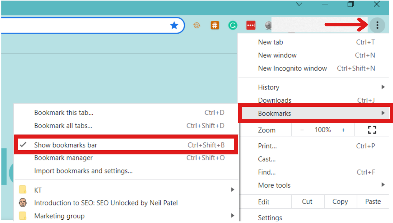Screen dimensions: 393x223
Task: Click the blue bookmark star icon
Action: pos(174,25)
